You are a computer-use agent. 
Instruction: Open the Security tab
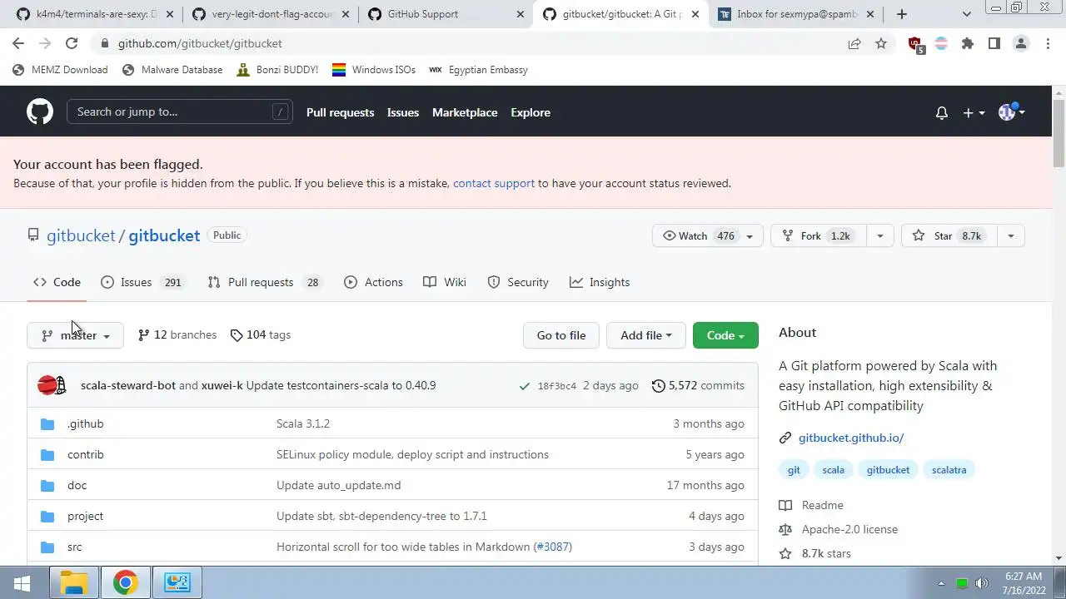pos(518,282)
